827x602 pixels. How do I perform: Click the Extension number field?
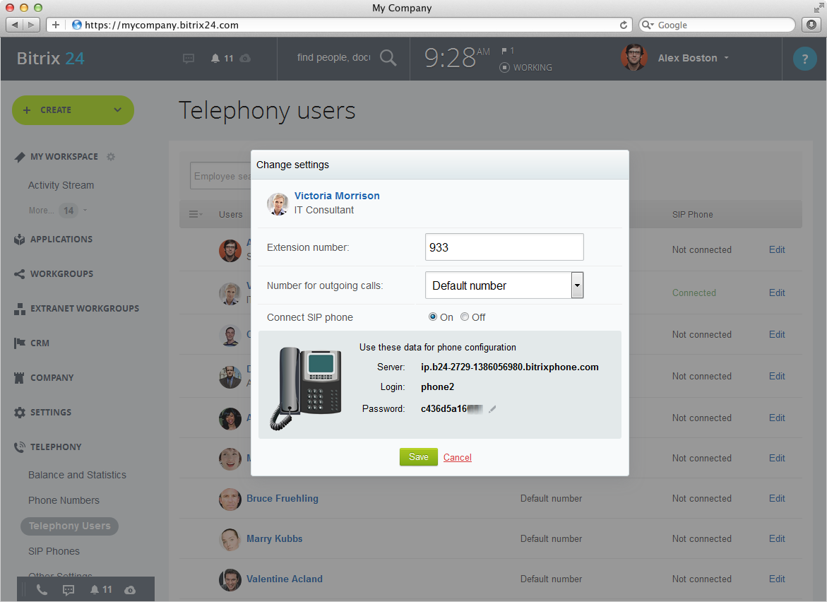pos(504,247)
